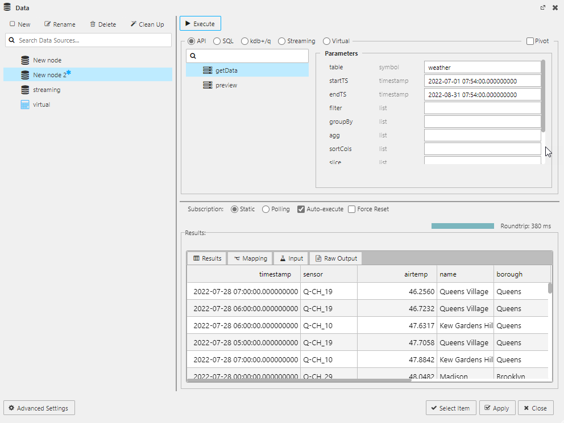Select the SQL radio button
564x423 pixels.
(216, 41)
